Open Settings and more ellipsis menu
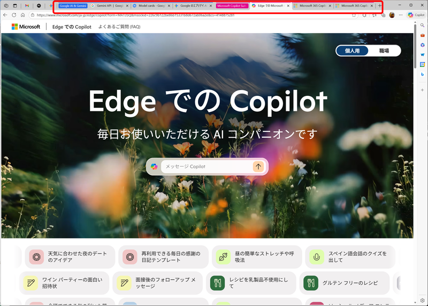This screenshot has height=306, width=428. [401, 15]
